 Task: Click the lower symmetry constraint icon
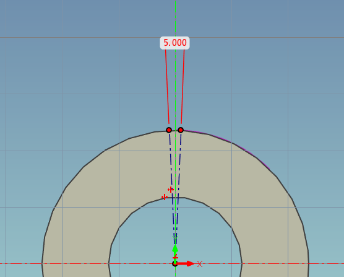point(165,197)
